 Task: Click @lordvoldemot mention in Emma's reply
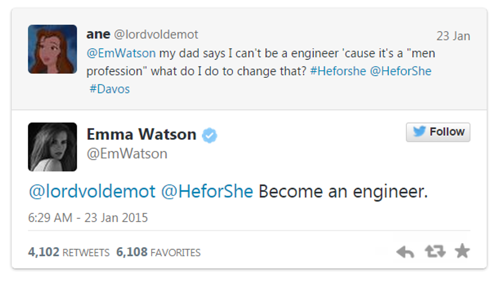(92, 192)
